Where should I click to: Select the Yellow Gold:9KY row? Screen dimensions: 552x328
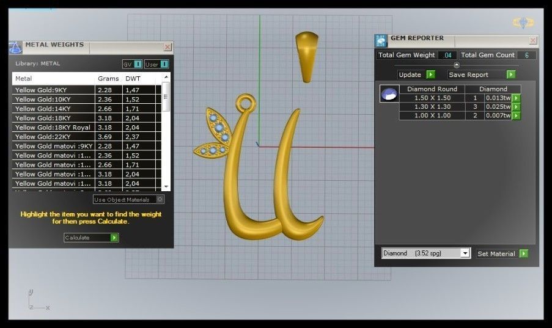(x=87, y=90)
